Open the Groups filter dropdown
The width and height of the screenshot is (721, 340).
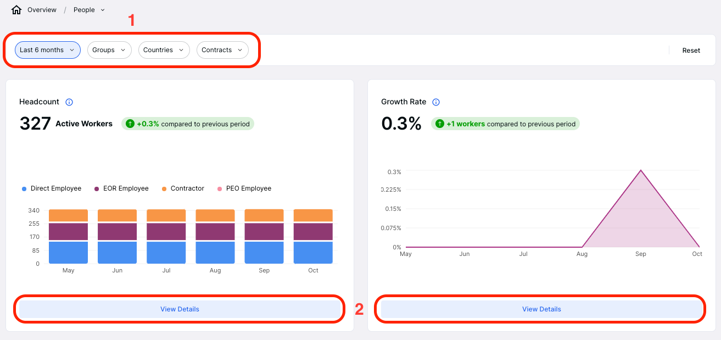pyautogui.click(x=109, y=49)
